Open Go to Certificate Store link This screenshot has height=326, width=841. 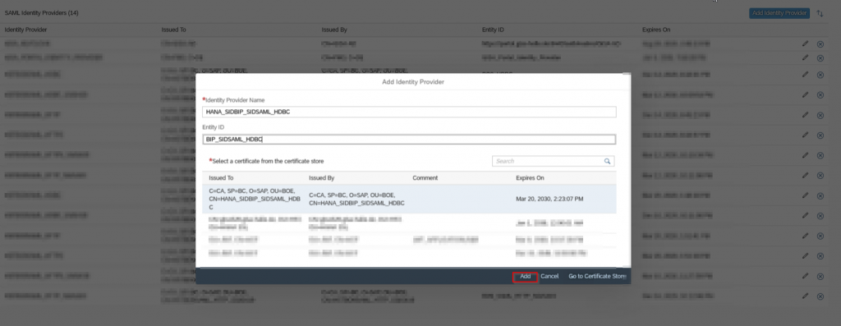tap(597, 276)
